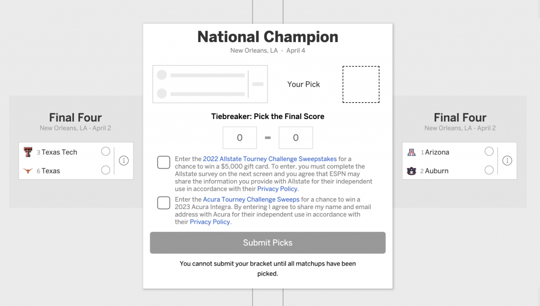Click the first tiebreaker score field
540x306 pixels.
(x=240, y=137)
